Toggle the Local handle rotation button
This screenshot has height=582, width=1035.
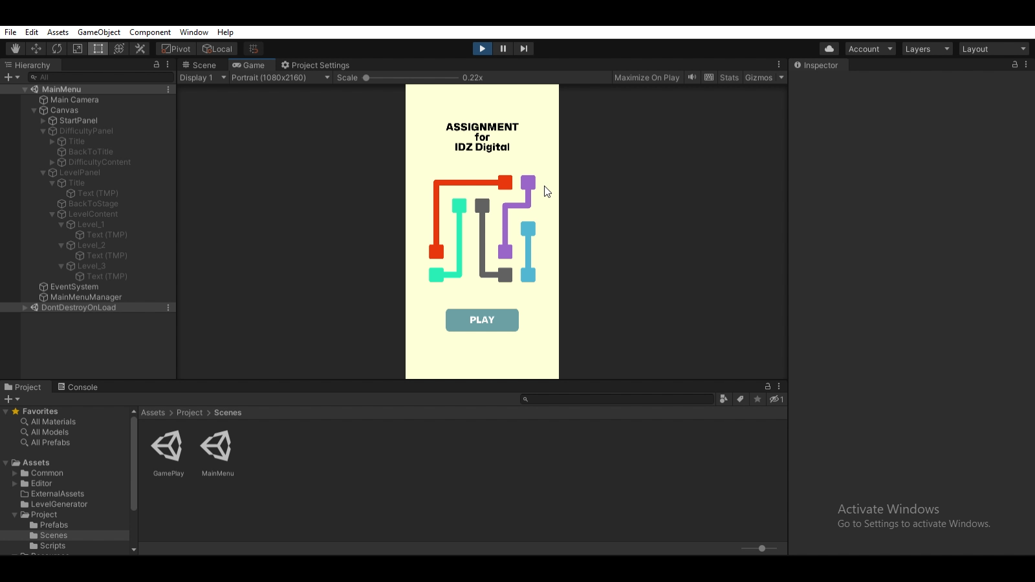pos(217,48)
